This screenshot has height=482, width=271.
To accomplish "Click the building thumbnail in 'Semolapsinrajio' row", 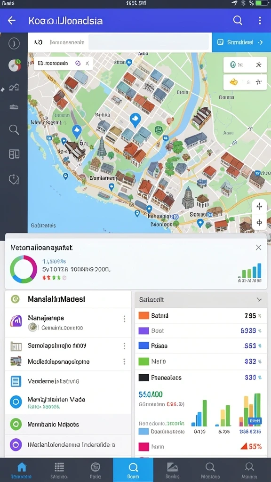I will (x=16, y=346).
